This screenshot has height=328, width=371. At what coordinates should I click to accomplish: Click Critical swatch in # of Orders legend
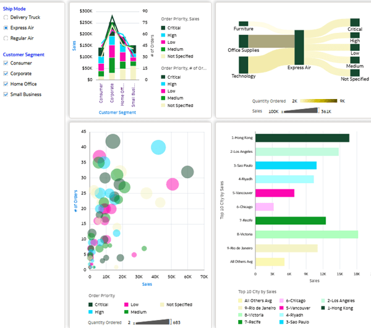pyautogui.click(x=163, y=77)
